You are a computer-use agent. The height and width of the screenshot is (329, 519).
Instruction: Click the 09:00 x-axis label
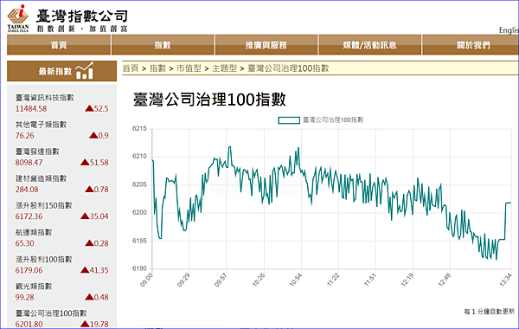(x=146, y=280)
